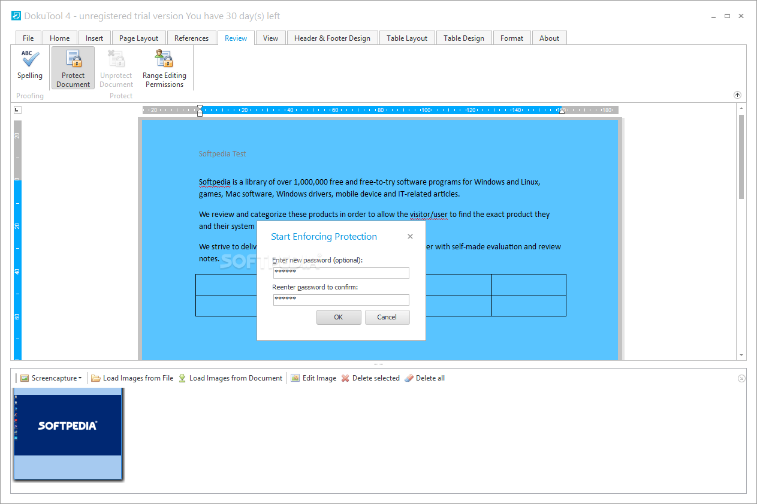Viewport: 757px width, 504px height.
Task: Open the About tab
Action: click(x=549, y=38)
